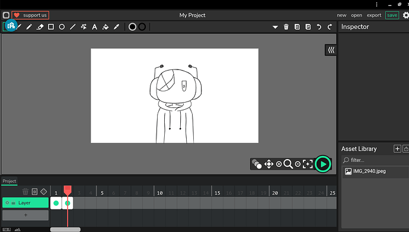Select the Eyedropper tool
This screenshot has height=232, width=409.
pyautogui.click(x=116, y=27)
